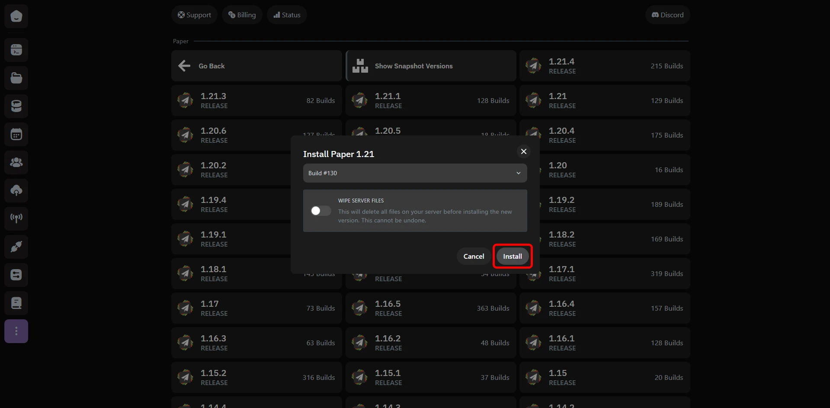Screen dimensions: 830x408
Task: Open the Discord link
Action: (x=668, y=15)
